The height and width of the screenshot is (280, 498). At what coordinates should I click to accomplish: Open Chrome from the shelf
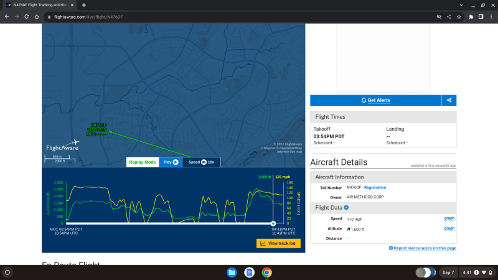(267, 273)
